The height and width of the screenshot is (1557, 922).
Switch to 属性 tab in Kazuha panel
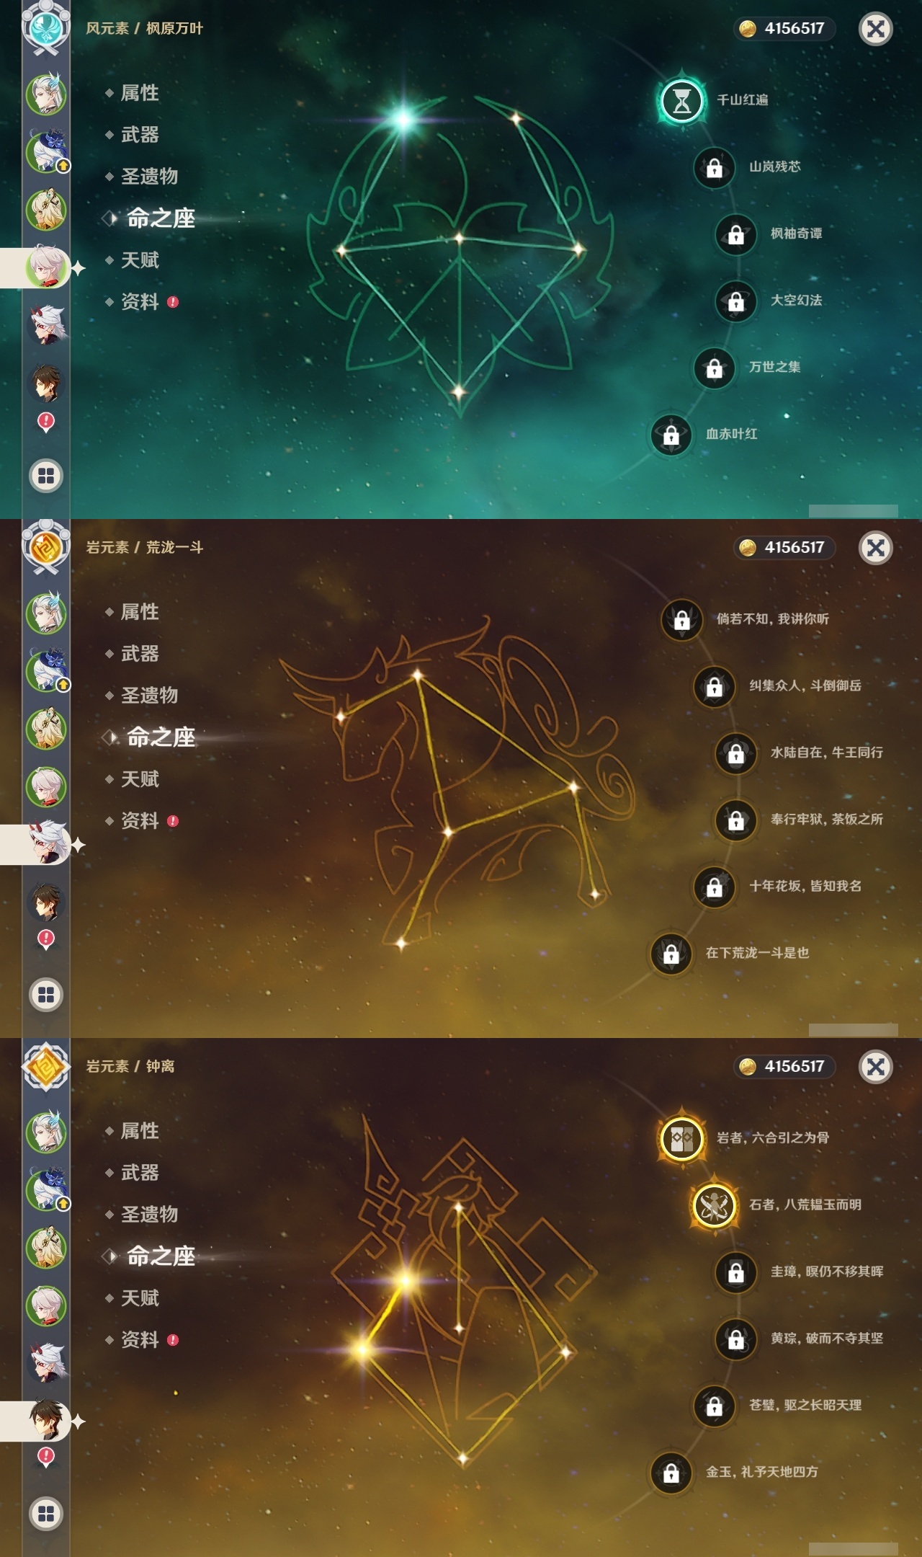click(x=140, y=93)
